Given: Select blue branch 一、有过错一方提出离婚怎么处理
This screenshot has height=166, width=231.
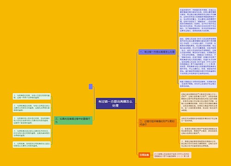Looking at the screenshot, I should point(157,52).
